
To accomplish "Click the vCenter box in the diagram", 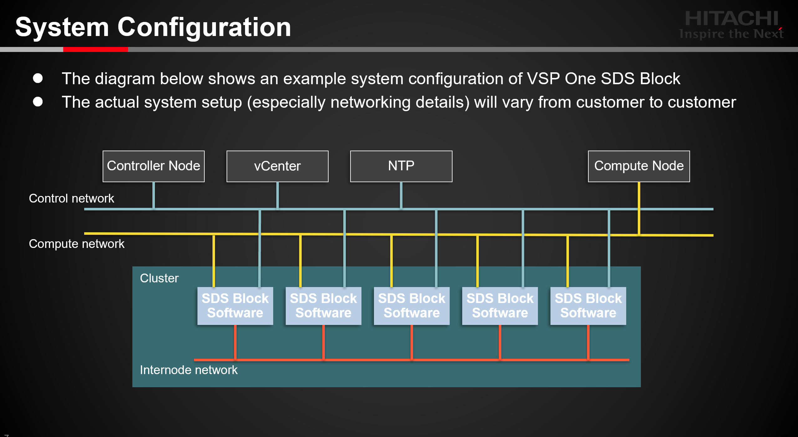I will click(278, 166).
